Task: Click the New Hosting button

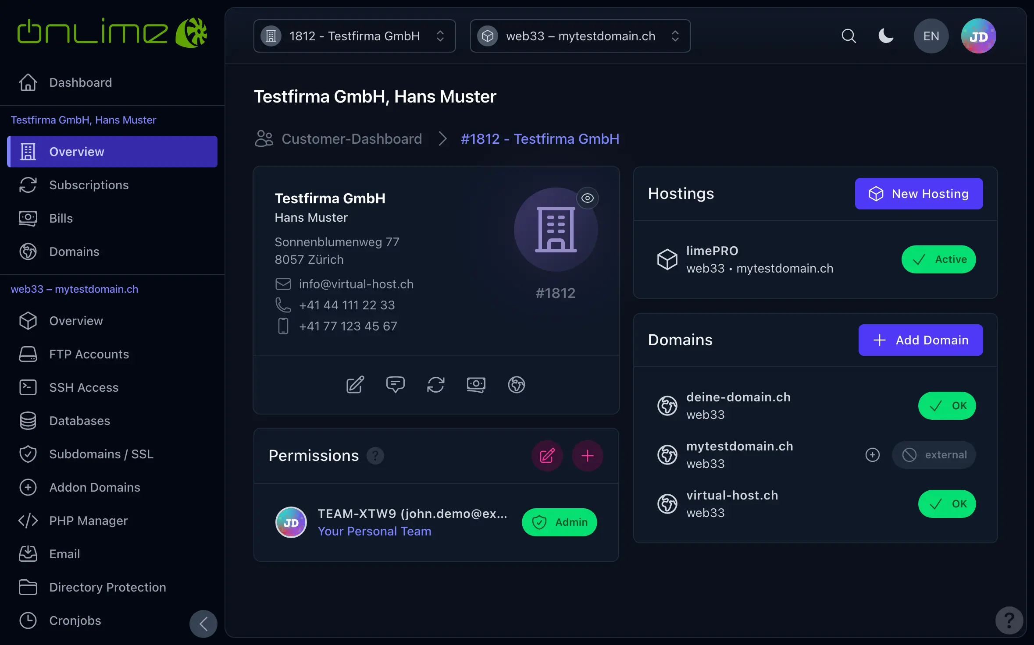Action: (x=919, y=194)
